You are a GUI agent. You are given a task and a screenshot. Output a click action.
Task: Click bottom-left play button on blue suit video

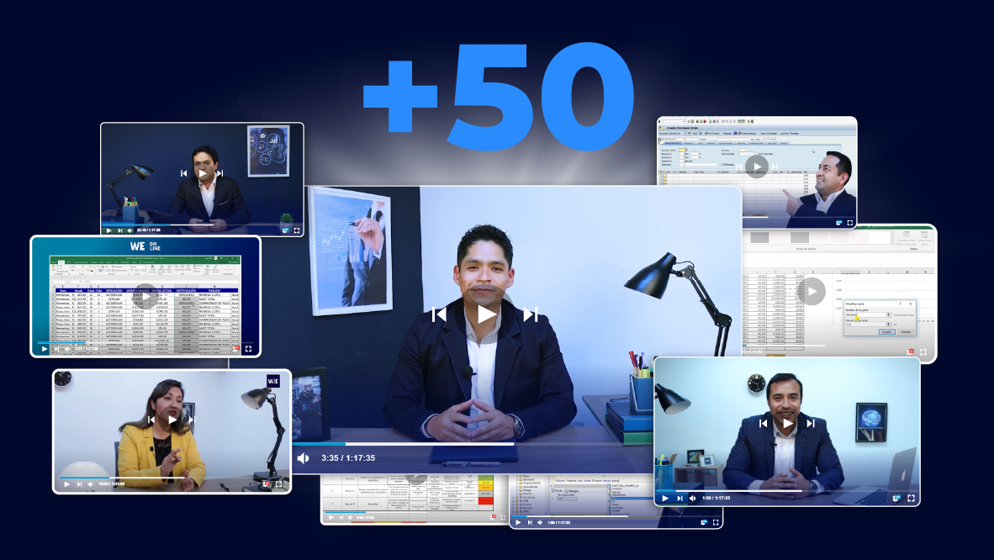(664, 498)
